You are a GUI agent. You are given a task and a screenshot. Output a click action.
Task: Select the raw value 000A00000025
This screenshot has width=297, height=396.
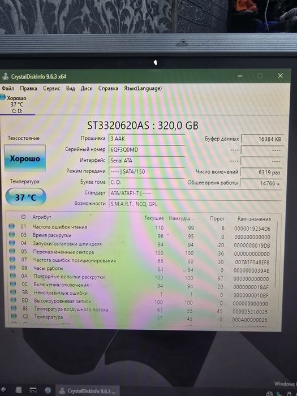click(249, 320)
